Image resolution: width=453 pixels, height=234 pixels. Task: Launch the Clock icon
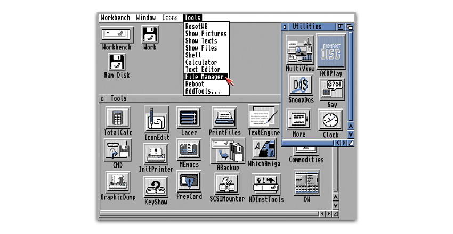[x=330, y=120]
